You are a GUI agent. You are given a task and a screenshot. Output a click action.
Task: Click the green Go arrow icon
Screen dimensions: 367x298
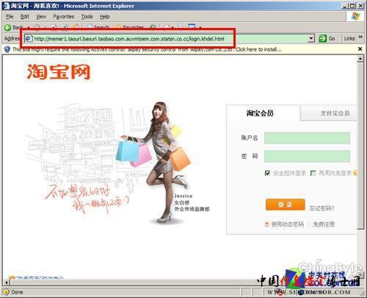point(323,38)
